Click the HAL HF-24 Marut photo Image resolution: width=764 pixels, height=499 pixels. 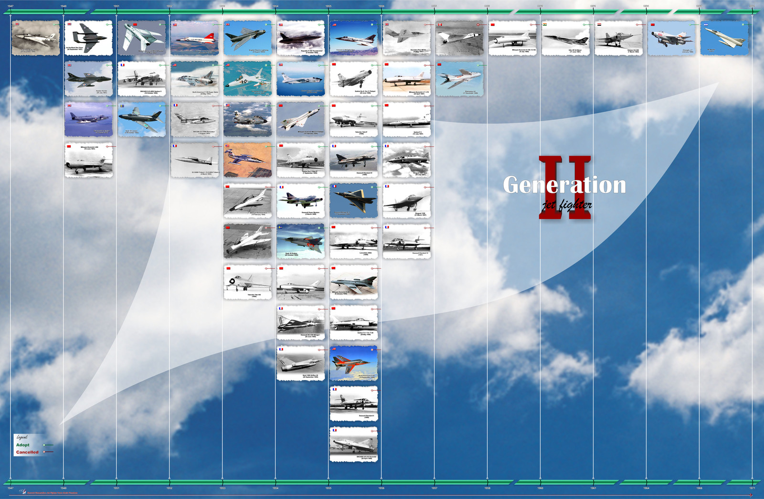pos(566,38)
